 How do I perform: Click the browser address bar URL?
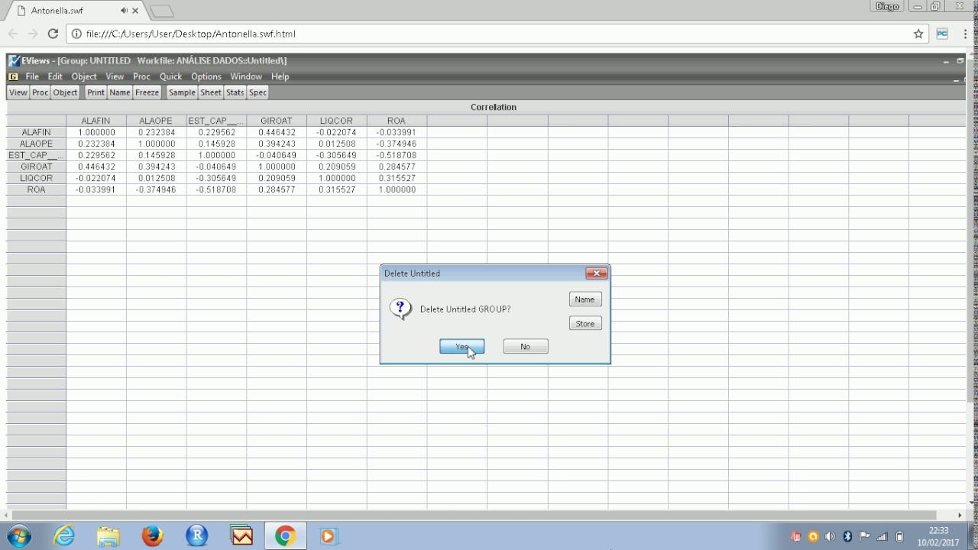point(191,34)
